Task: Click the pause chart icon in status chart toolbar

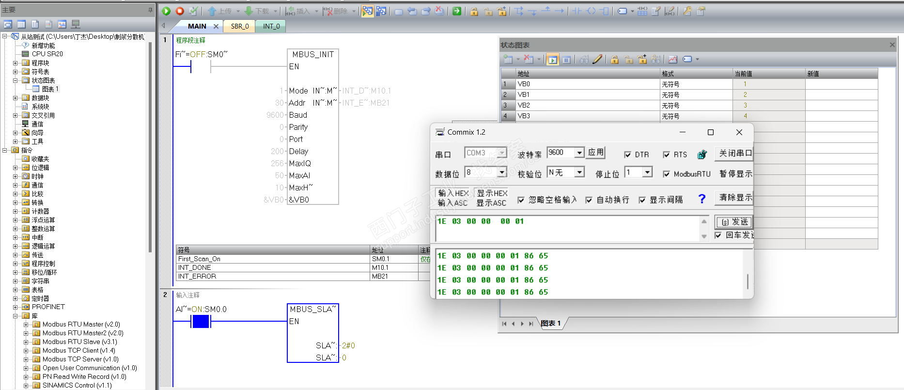Action: 566,60
